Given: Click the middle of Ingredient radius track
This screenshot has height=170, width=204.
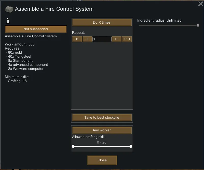Looking at the screenshot, I should [x=168, y=25].
